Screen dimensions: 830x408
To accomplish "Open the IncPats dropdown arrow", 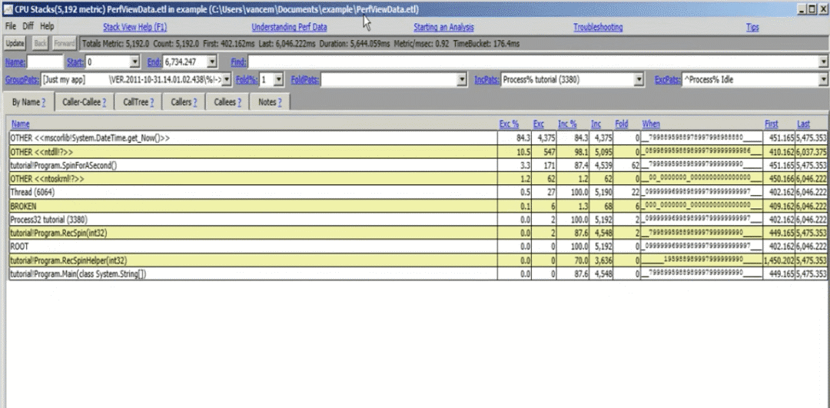I will point(639,80).
